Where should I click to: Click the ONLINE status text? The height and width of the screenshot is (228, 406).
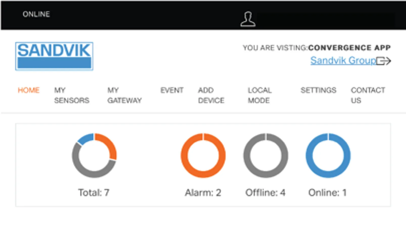(x=36, y=14)
